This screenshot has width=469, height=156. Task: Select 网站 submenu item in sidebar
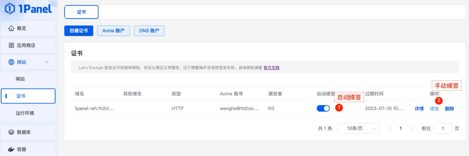pos(20,79)
